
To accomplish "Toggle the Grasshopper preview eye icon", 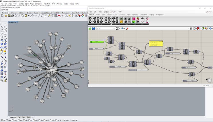I will [x=122, y=28].
